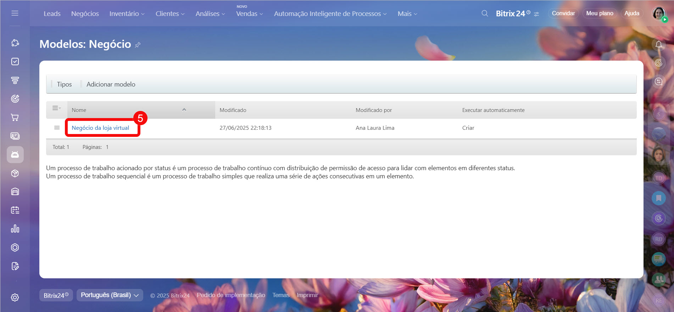Expand the Análises menu
The image size is (674, 312).
pos(210,13)
